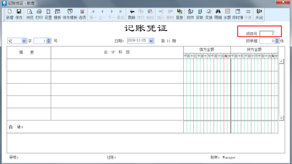Click the 拷贝 copy icon
Viewport: 292px width, 164px height.
point(141,14)
